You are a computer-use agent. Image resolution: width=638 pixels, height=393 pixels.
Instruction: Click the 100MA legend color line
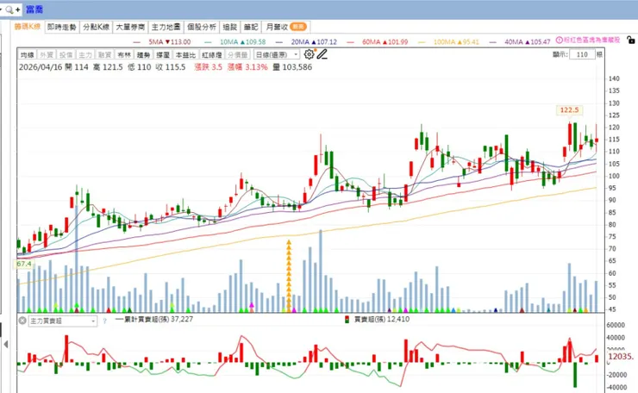[422, 42]
